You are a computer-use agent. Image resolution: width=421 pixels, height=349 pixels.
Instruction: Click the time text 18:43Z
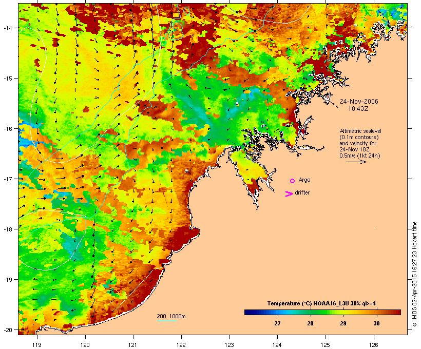tap(358, 109)
